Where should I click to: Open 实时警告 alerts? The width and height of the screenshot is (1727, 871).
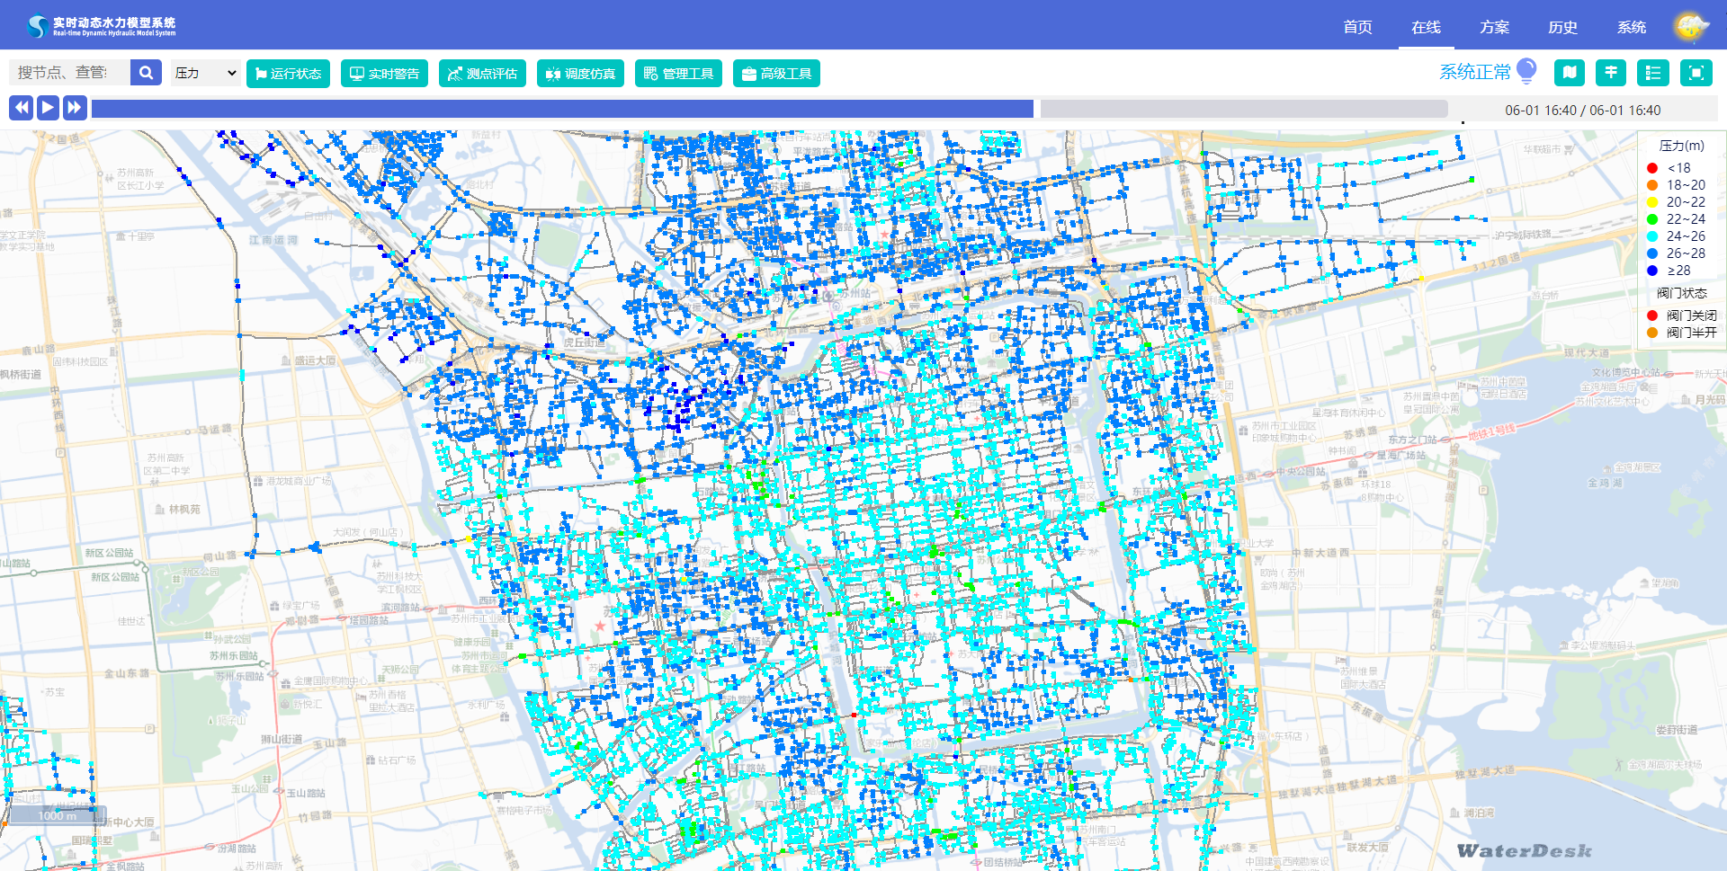(x=384, y=74)
